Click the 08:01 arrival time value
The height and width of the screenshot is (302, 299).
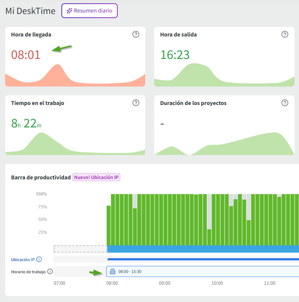[x=26, y=55]
